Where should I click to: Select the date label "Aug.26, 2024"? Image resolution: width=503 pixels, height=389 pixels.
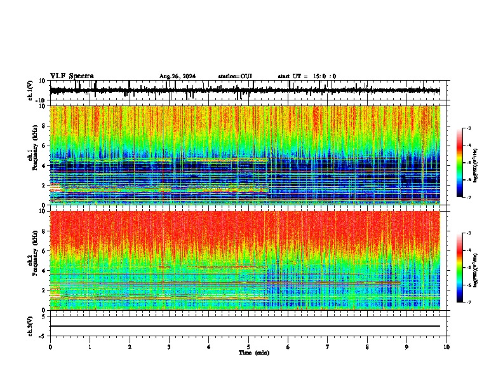tap(177, 76)
